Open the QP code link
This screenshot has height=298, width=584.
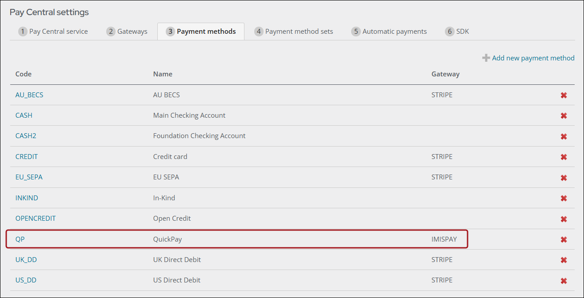click(x=20, y=239)
